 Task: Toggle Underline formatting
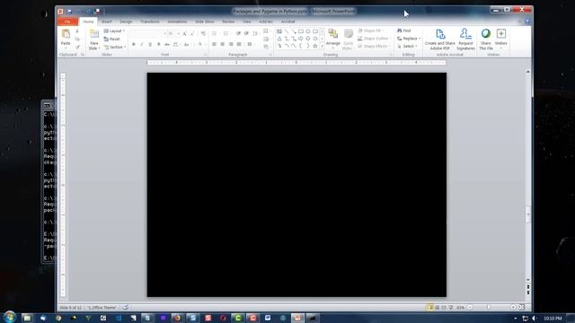150,44
